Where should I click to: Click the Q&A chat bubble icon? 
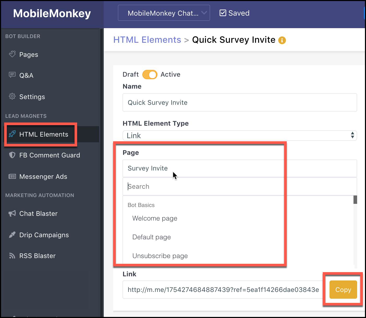pyautogui.click(x=12, y=75)
